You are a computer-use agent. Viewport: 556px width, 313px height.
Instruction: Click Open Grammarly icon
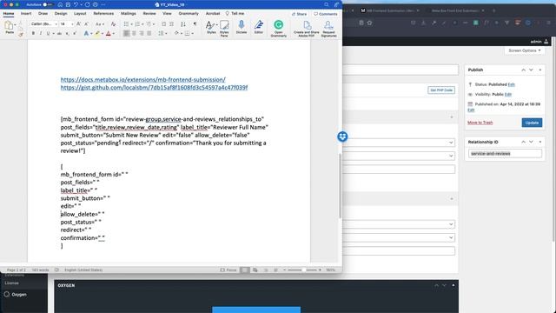[x=279, y=29]
